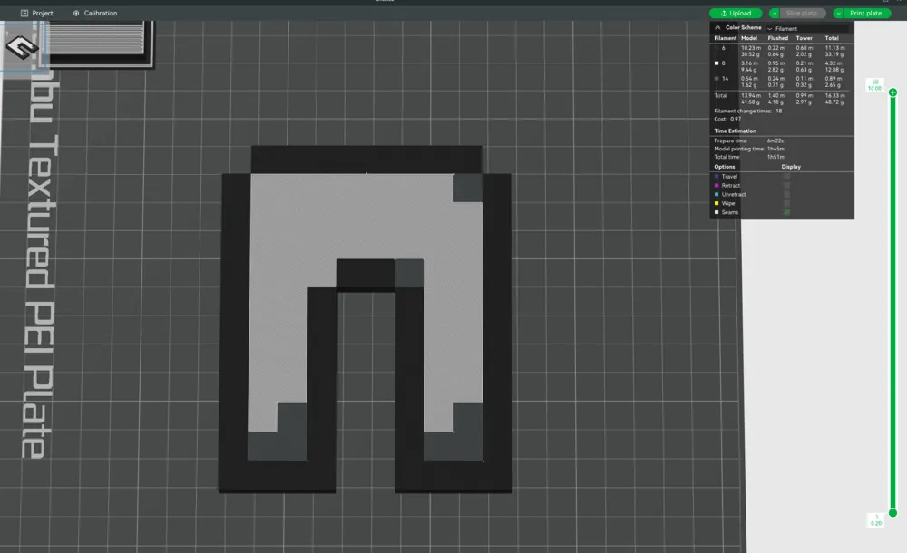
Task: Click the Travel blue legend icon
Action: [x=717, y=176]
